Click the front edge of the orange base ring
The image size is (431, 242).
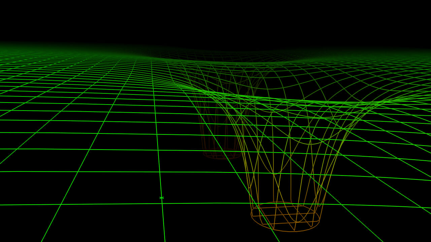286,231
